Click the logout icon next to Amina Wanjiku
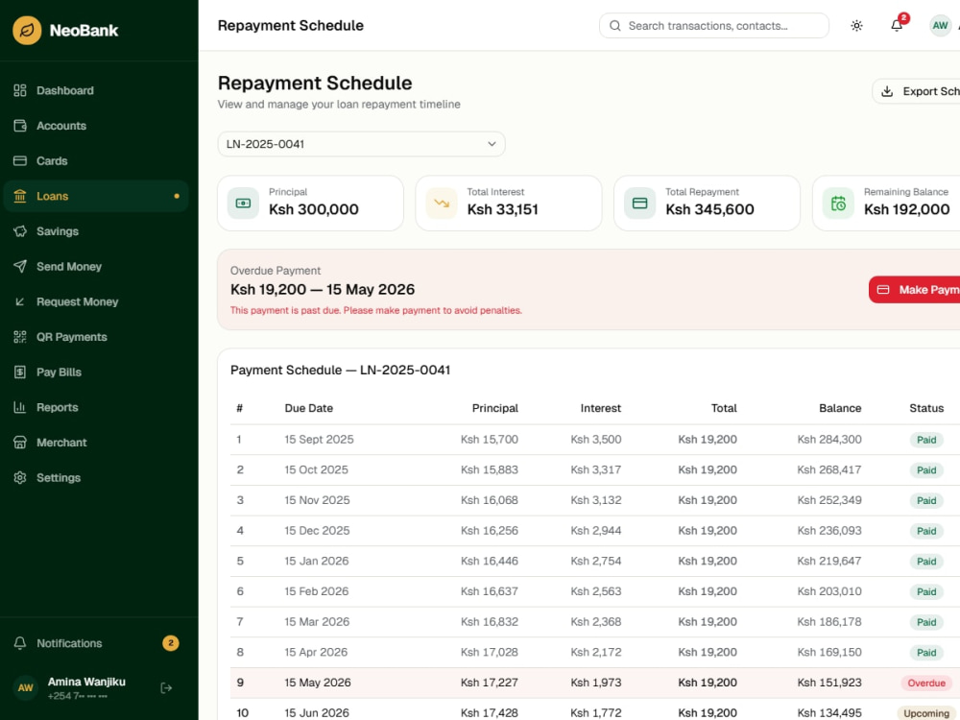The width and height of the screenshot is (960, 720). [x=166, y=688]
